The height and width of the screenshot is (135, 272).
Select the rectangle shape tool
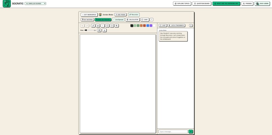[x=107, y=26]
